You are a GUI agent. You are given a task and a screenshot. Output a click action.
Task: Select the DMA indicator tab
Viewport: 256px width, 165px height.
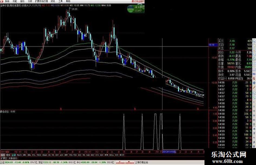pos(29,155)
